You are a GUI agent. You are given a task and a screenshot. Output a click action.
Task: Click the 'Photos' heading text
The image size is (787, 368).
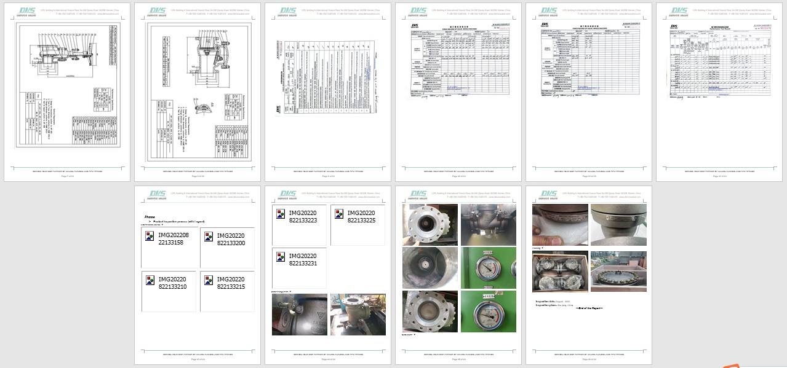[x=150, y=217]
